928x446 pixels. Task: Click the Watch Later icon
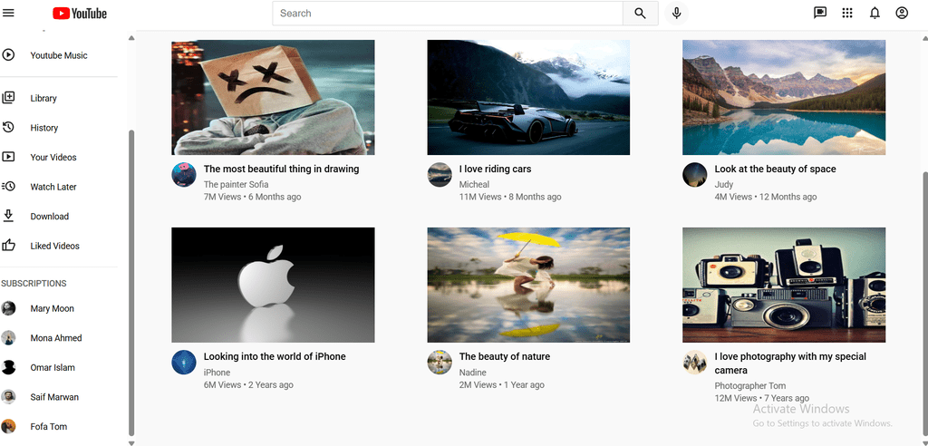coord(8,187)
